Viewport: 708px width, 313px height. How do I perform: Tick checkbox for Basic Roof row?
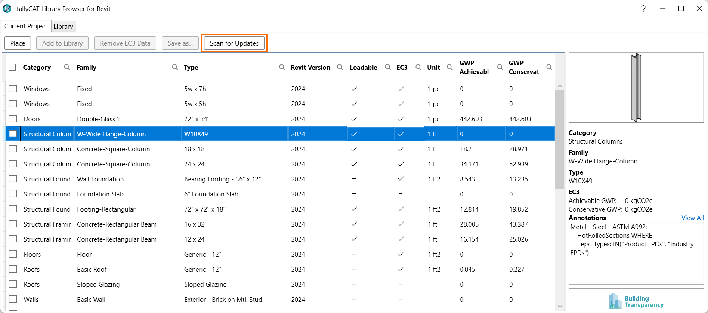click(x=13, y=269)
